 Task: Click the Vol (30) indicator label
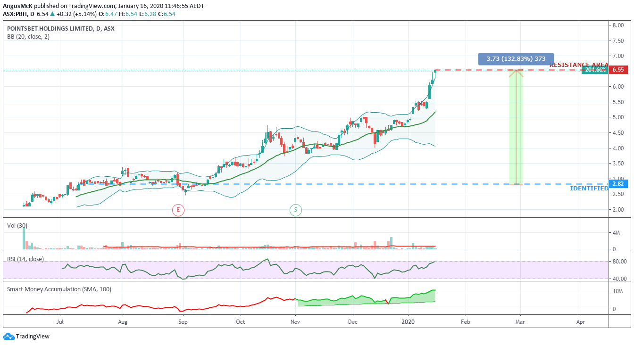point(17,226)
